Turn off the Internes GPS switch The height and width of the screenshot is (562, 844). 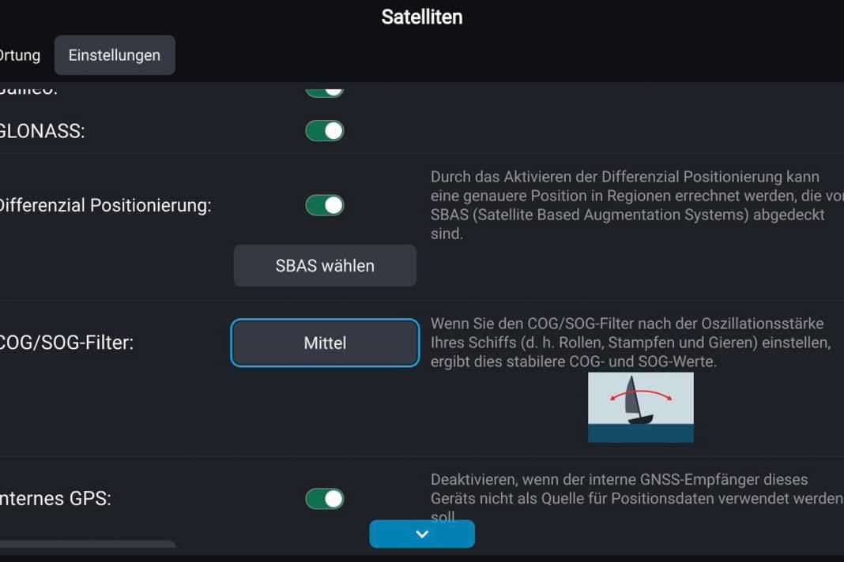click(325, 499)
